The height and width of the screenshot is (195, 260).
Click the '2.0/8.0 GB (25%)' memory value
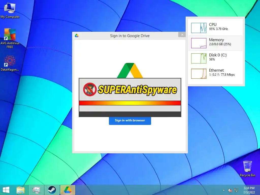click(x=220, y=44)
